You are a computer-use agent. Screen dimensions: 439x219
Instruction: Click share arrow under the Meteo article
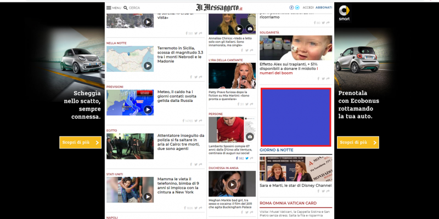[x=200, y=120]
